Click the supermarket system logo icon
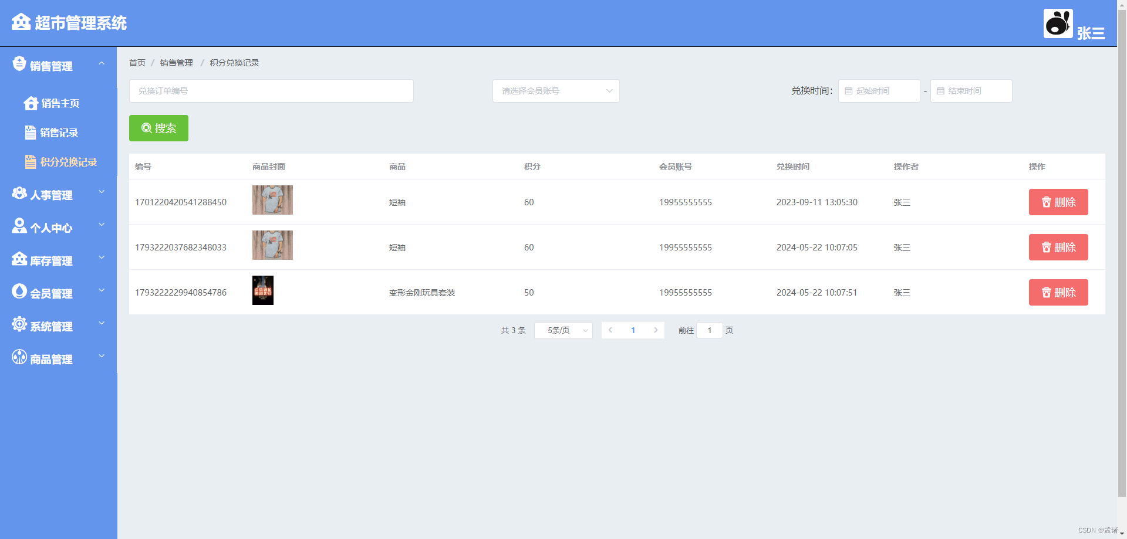The width and height of the screenshot is (1127, 539). click(21, 22)
